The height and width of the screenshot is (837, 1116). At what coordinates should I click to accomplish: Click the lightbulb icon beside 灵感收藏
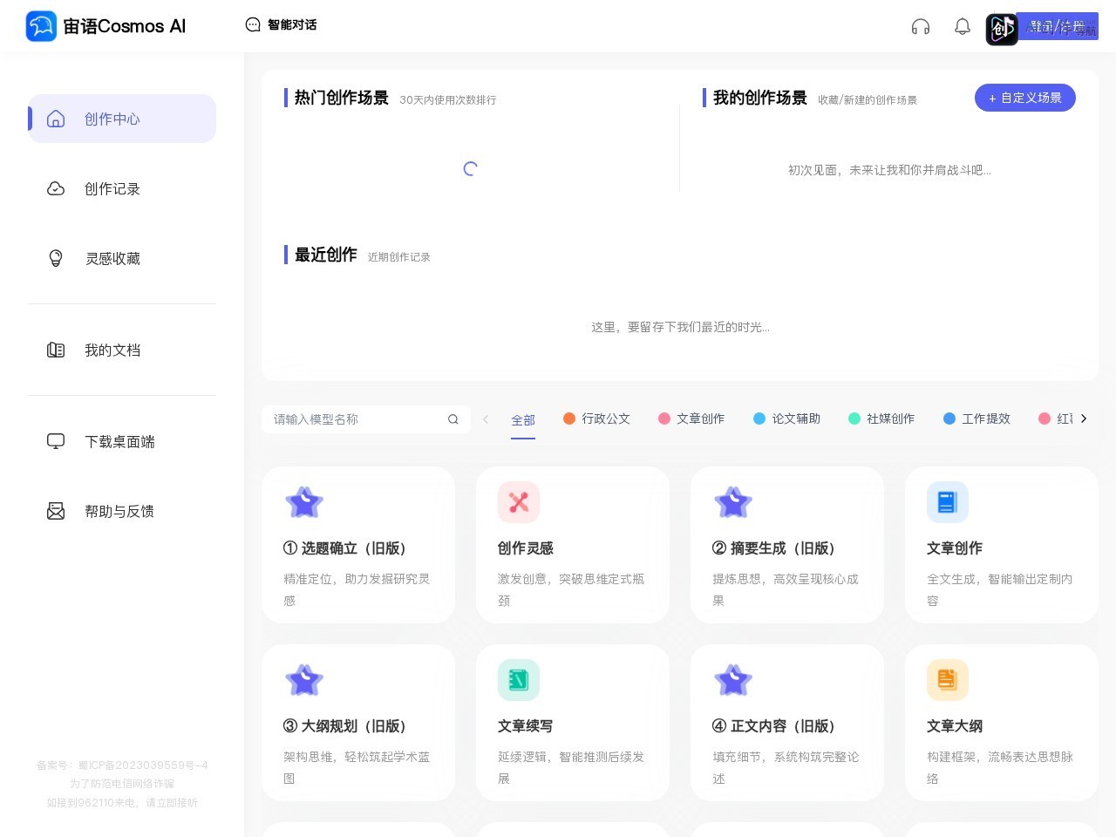click(x=56, y=258)
